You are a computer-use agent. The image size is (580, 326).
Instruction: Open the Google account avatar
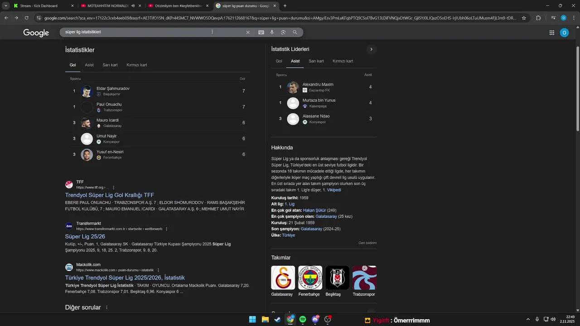[x=564, y=33]
